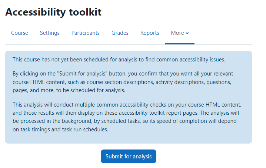Open the Course tab
The image size is (266, 168).
(20, 33)
